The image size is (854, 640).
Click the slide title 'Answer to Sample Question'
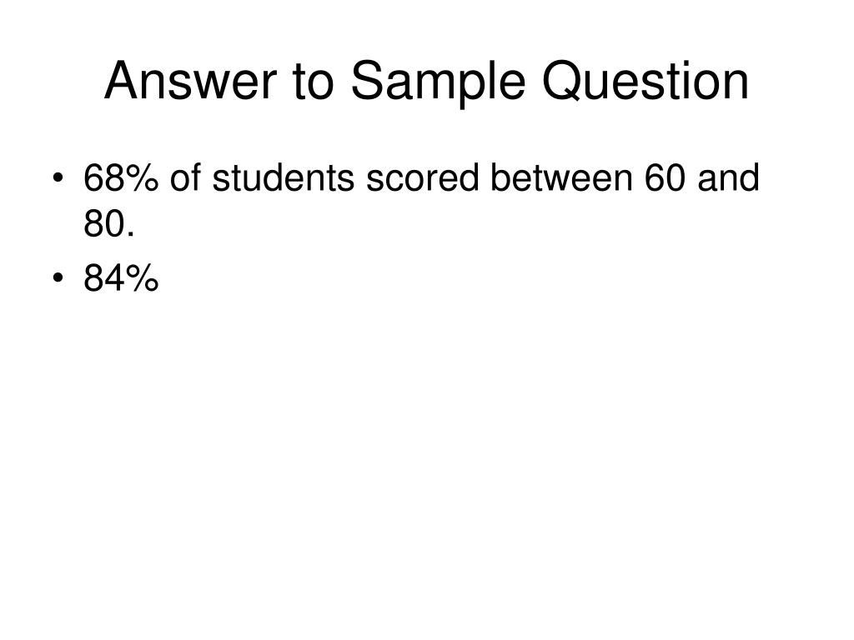click(426, 82)
